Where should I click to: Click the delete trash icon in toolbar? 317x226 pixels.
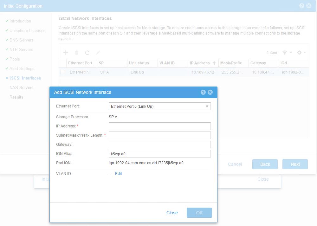[x=76, y=53]
